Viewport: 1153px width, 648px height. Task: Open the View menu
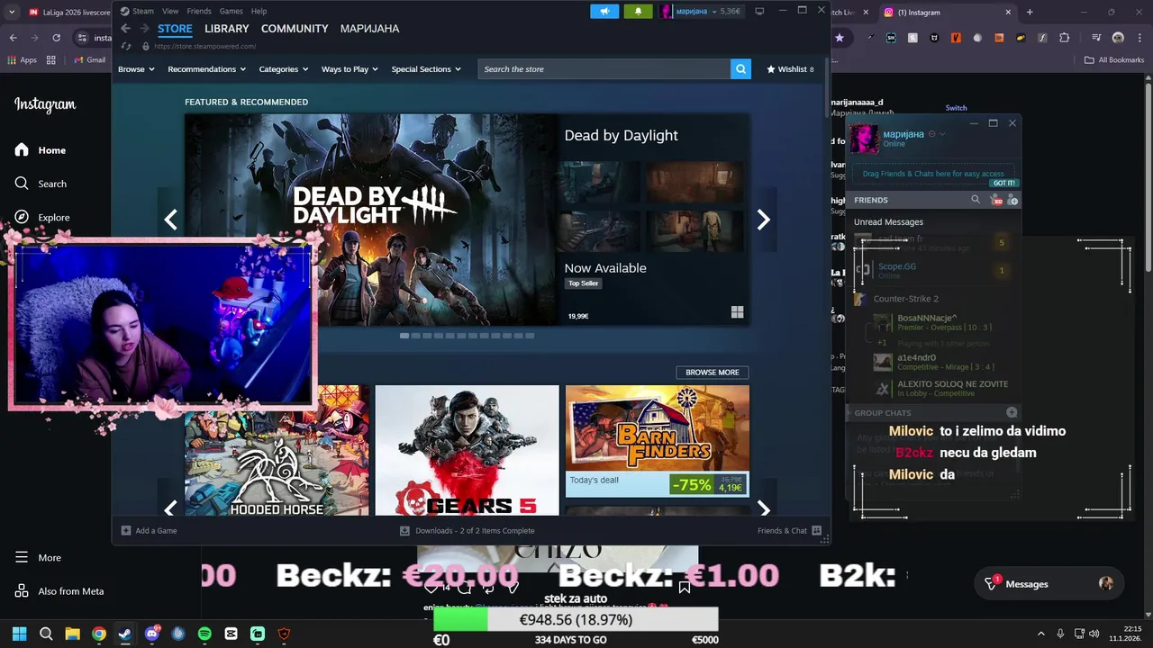(170, 11)
